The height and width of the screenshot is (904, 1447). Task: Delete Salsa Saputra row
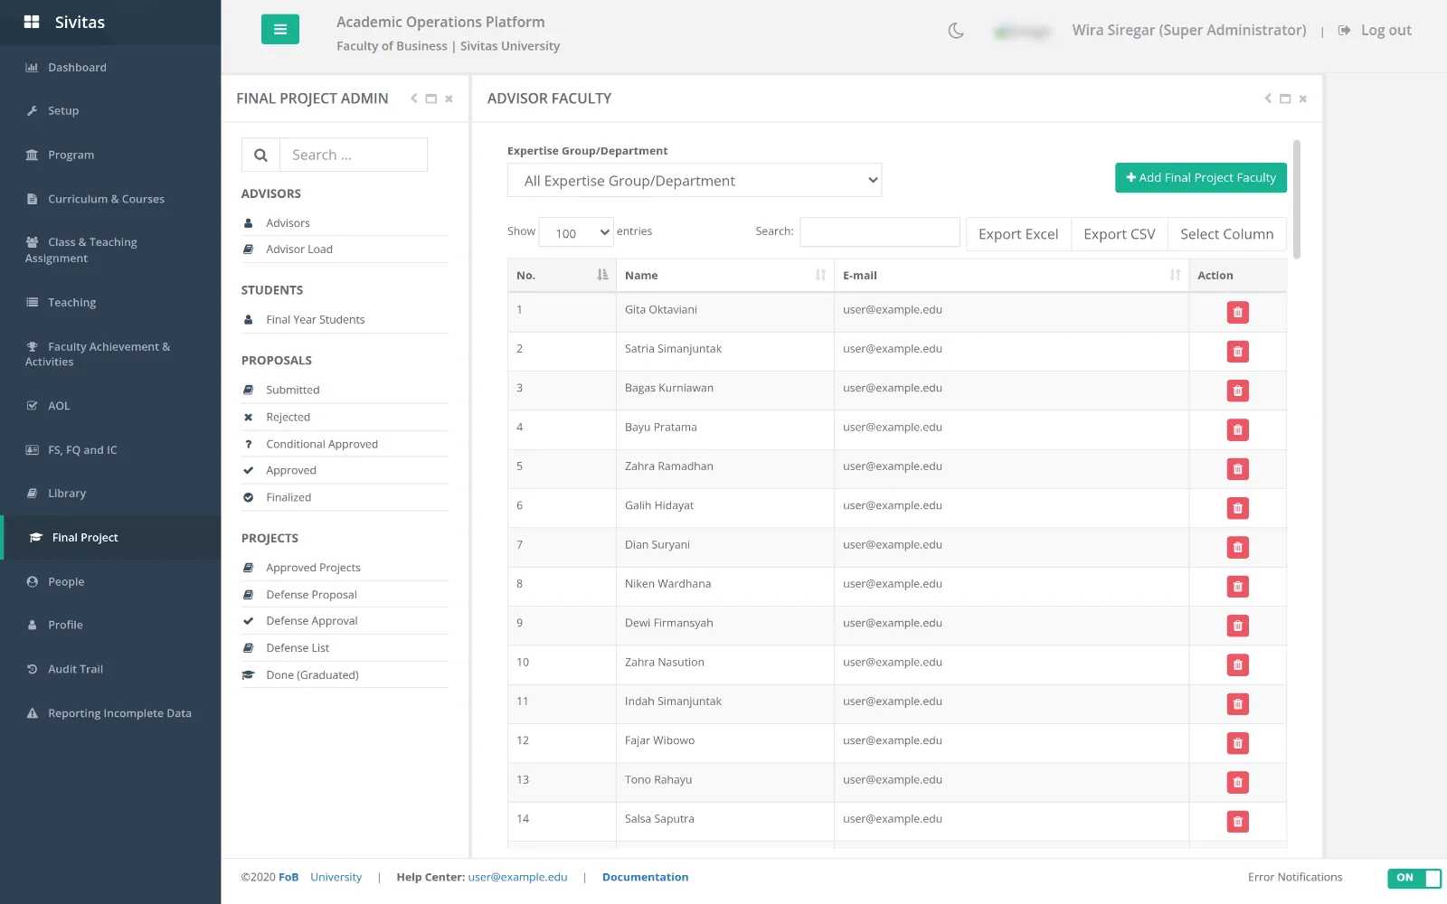pyautogui.click(x=1237, y=821)
